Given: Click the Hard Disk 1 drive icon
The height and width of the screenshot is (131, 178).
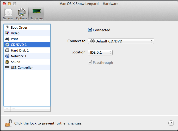Looking at the screenshot, I should tap(7, 50).
